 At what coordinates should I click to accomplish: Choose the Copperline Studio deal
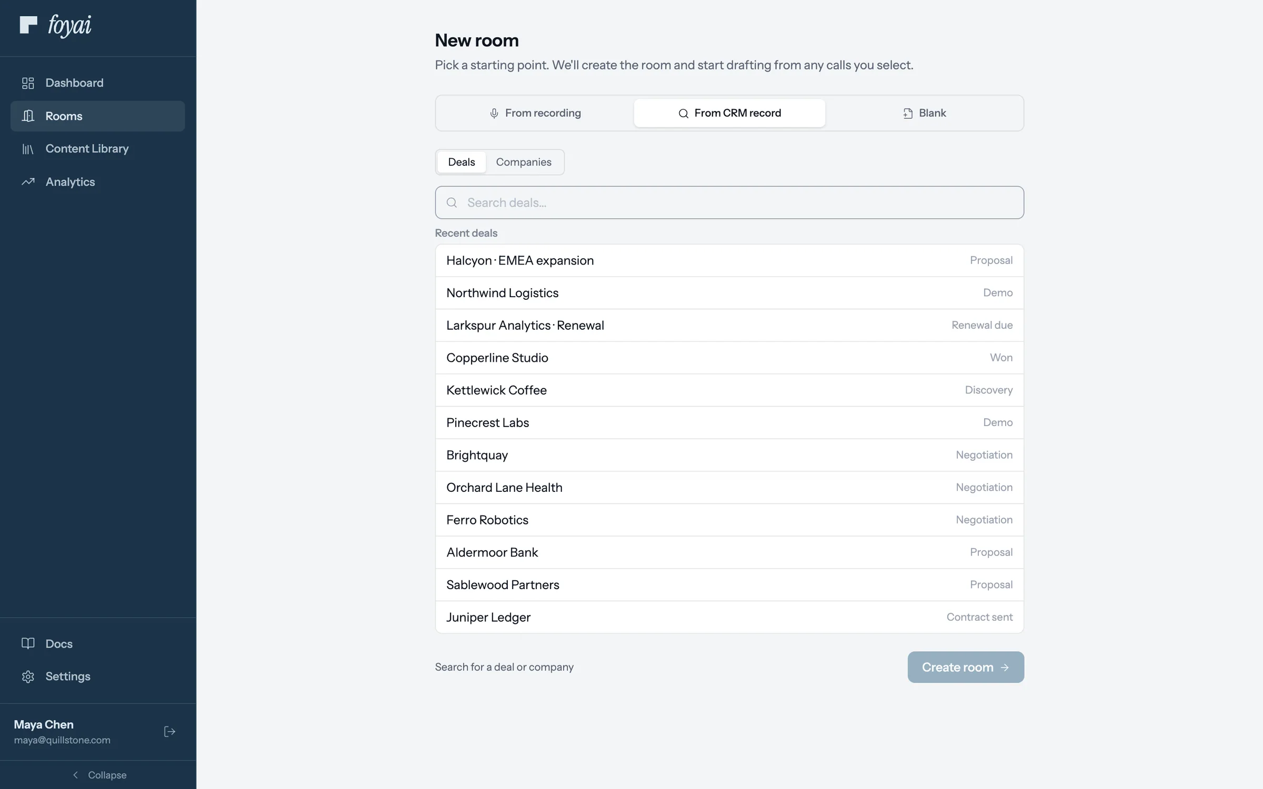point(729,358)
